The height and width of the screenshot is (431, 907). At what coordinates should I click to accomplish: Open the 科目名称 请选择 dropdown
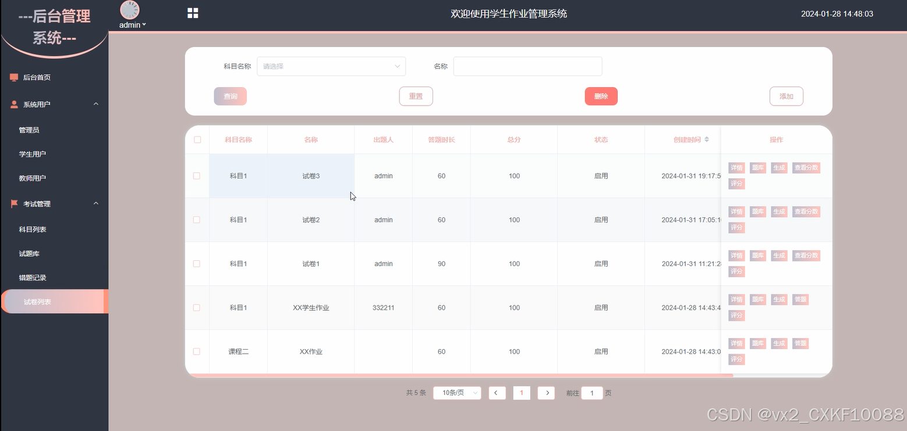pos(331,66)
